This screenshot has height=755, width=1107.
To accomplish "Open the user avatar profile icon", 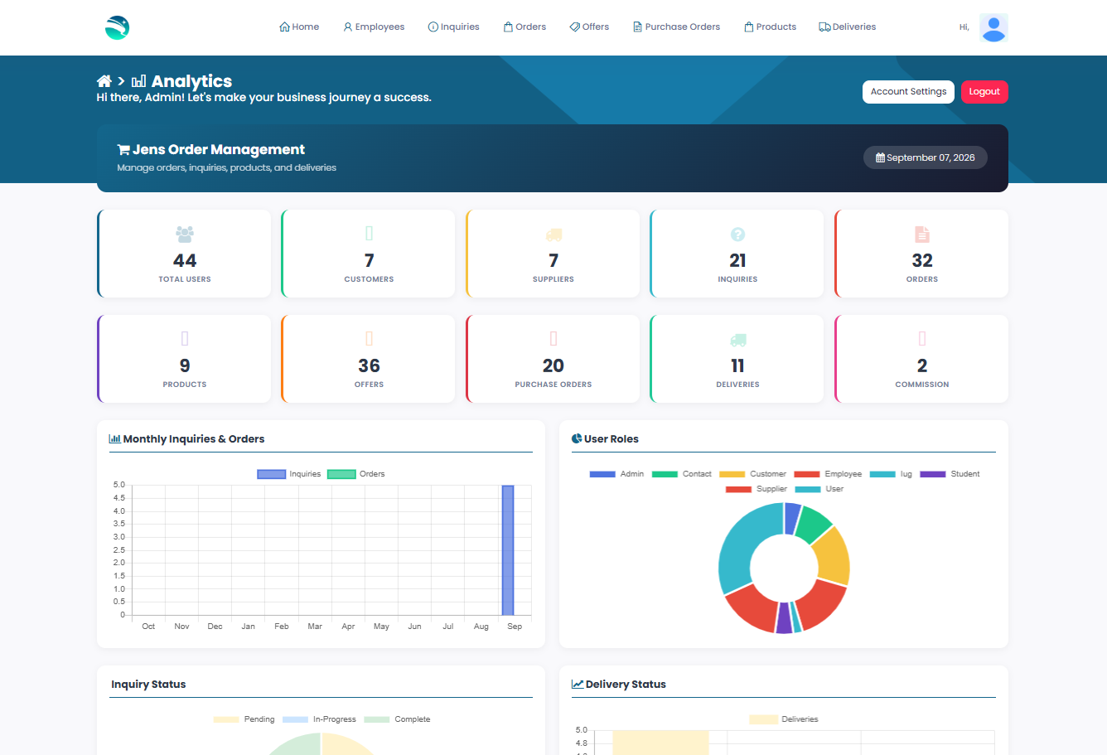I will click(993, 27).
